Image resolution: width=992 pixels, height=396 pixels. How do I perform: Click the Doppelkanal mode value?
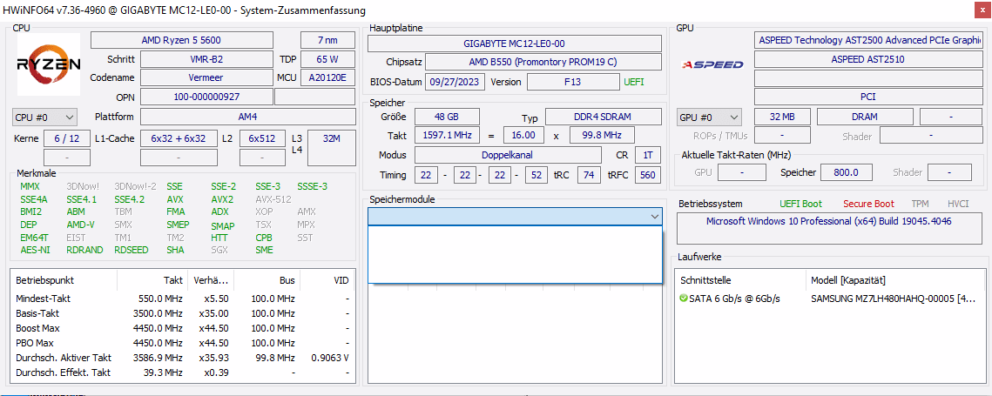508,155
